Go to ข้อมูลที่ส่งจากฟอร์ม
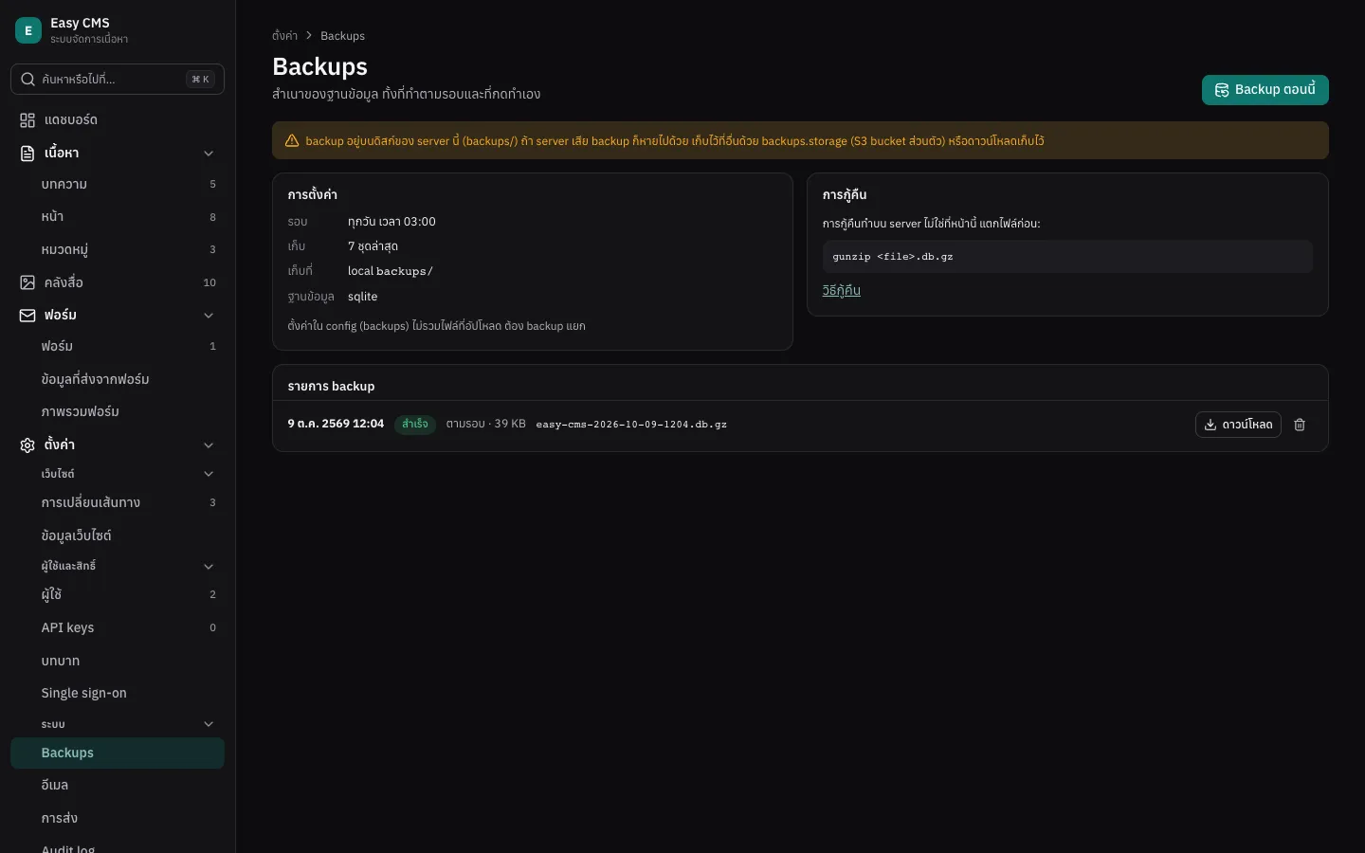 (118, 379)
